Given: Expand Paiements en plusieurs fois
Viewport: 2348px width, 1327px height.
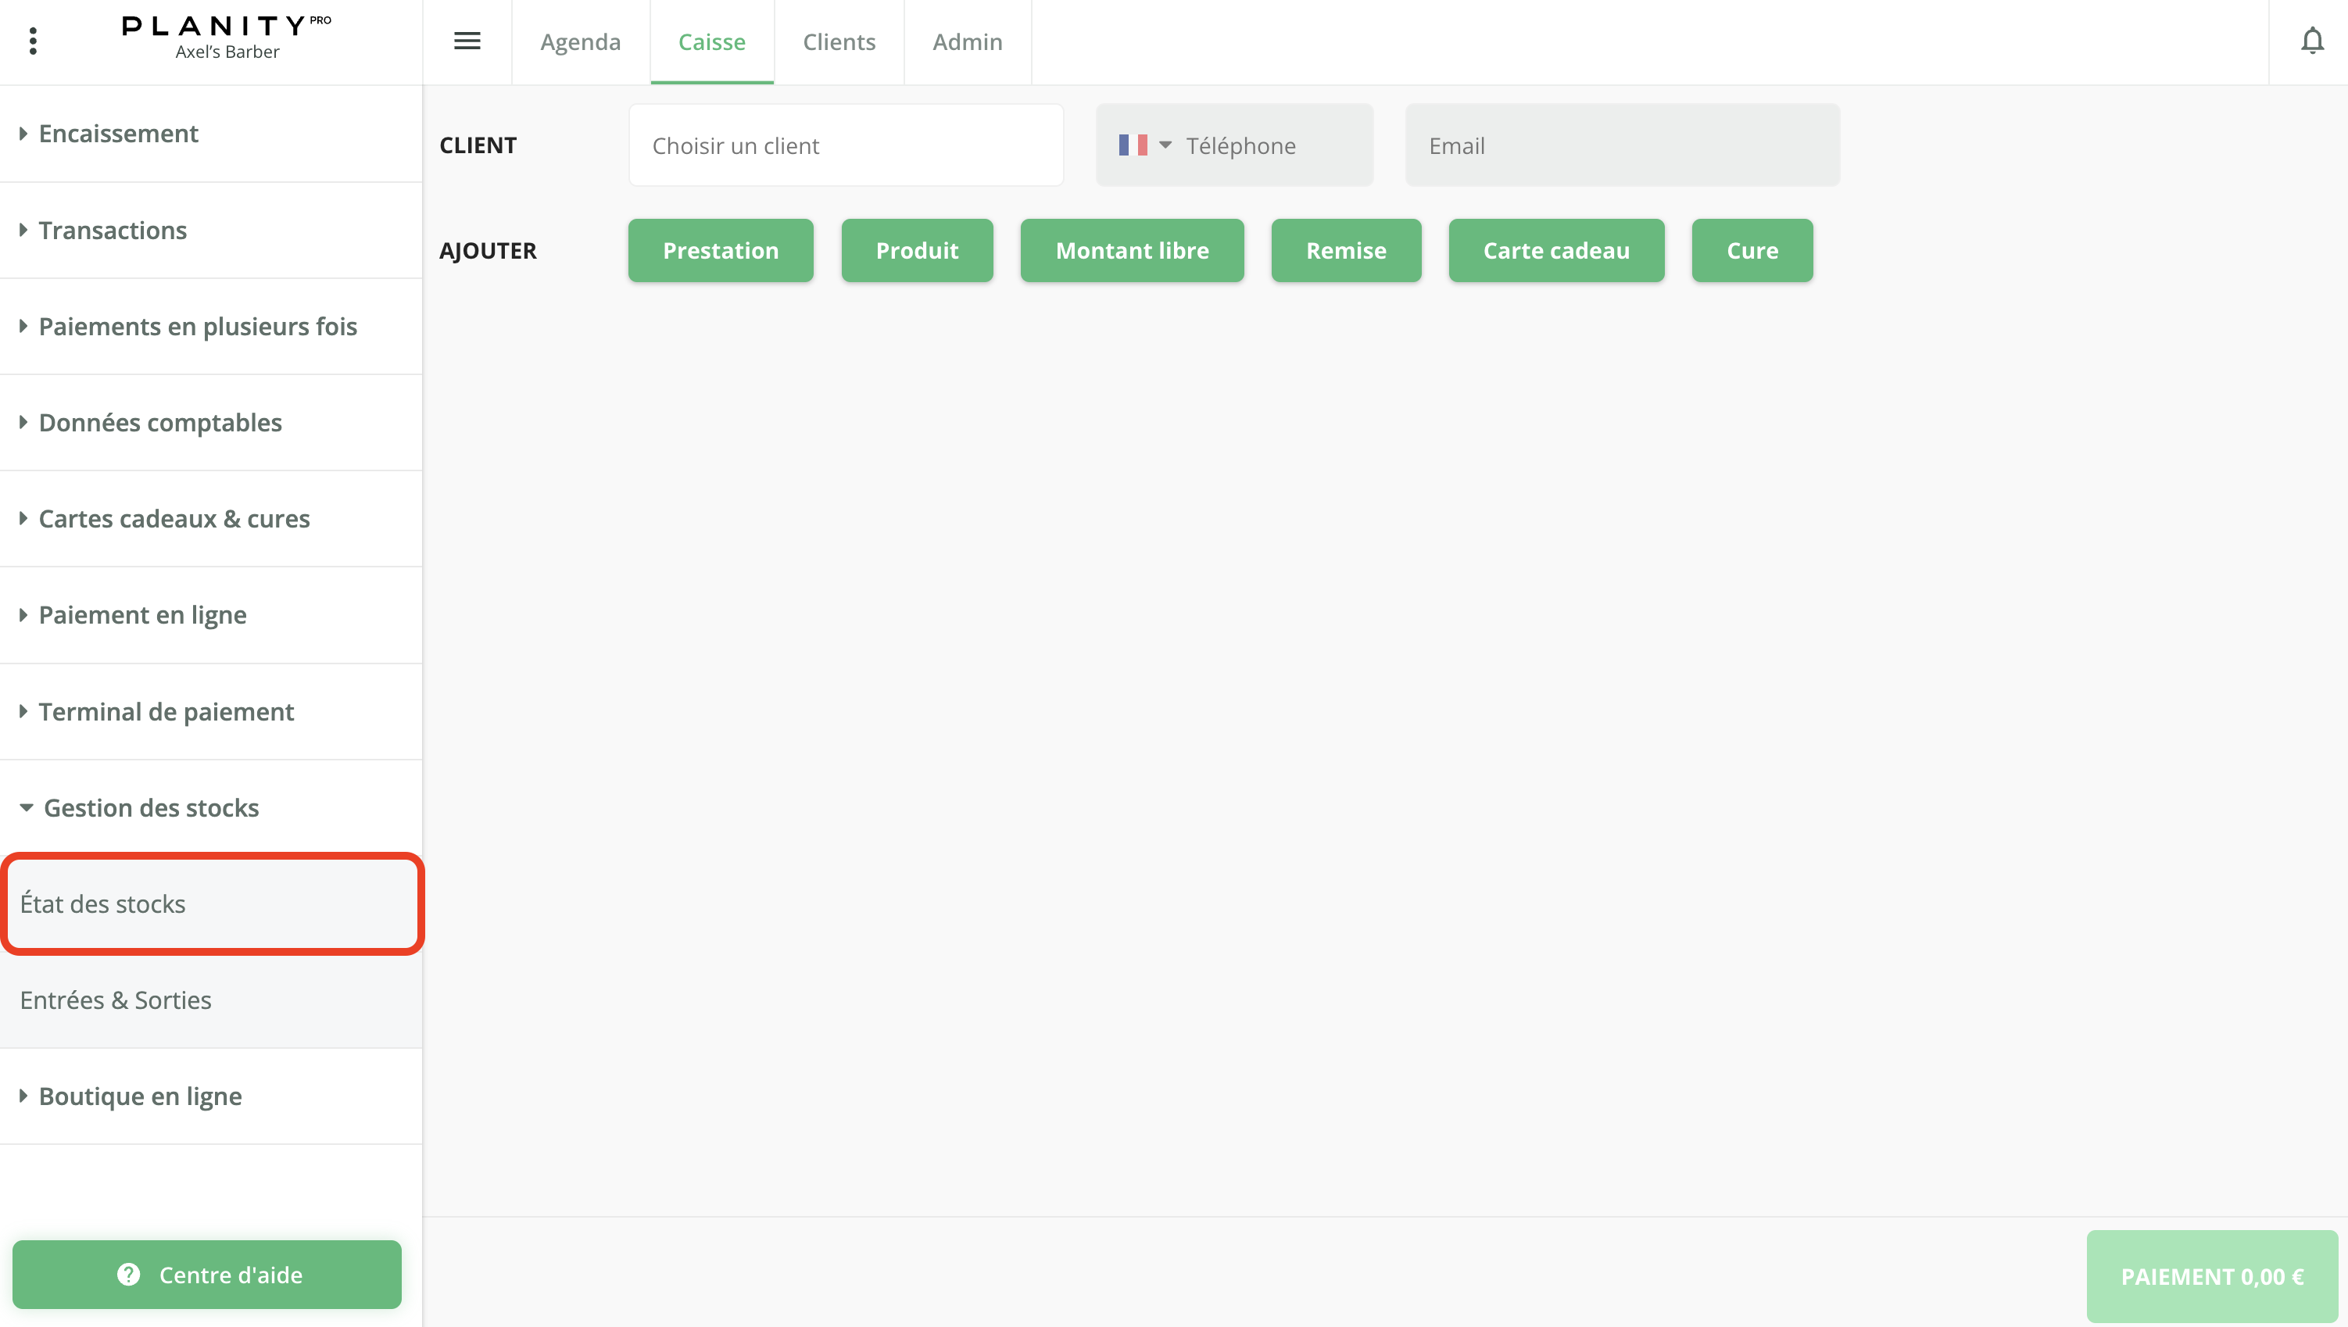Looking at the screenshot, I should (x=197, y=327).
